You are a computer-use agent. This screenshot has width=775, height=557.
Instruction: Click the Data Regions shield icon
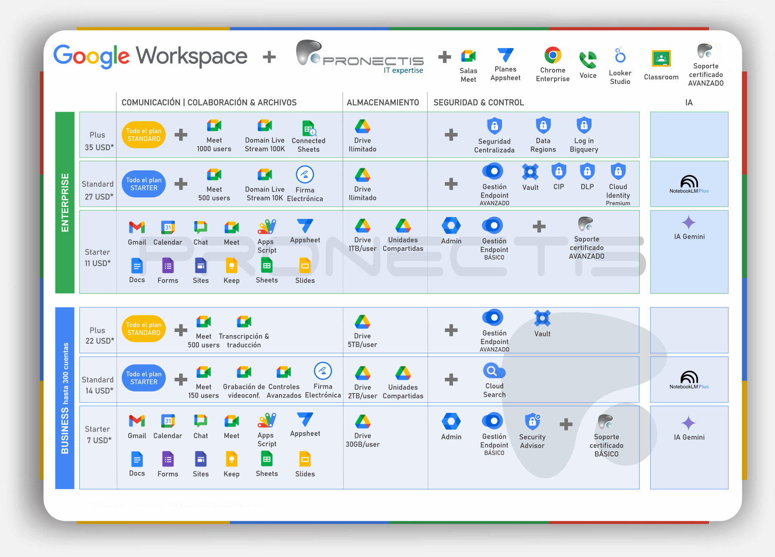coord(543,125)
